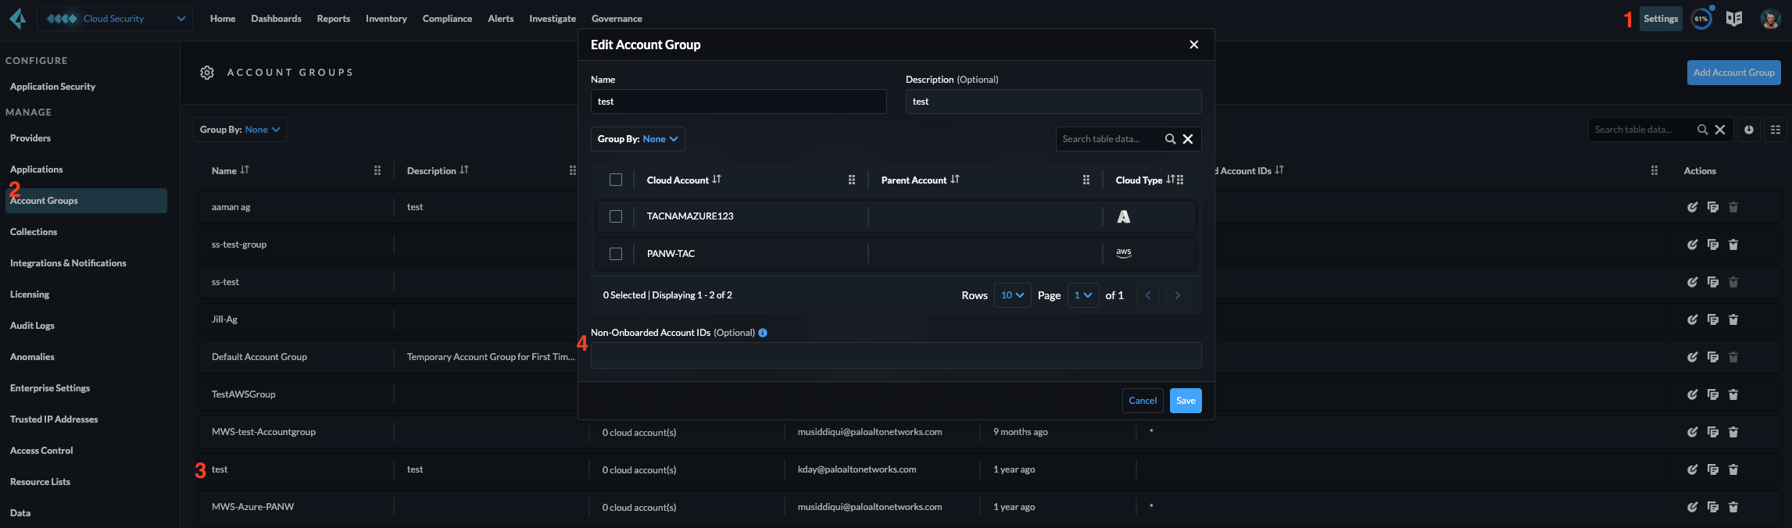Open the Rows per page dropdown
This screenshot has width=1792, height=528.
point(1012,295)
